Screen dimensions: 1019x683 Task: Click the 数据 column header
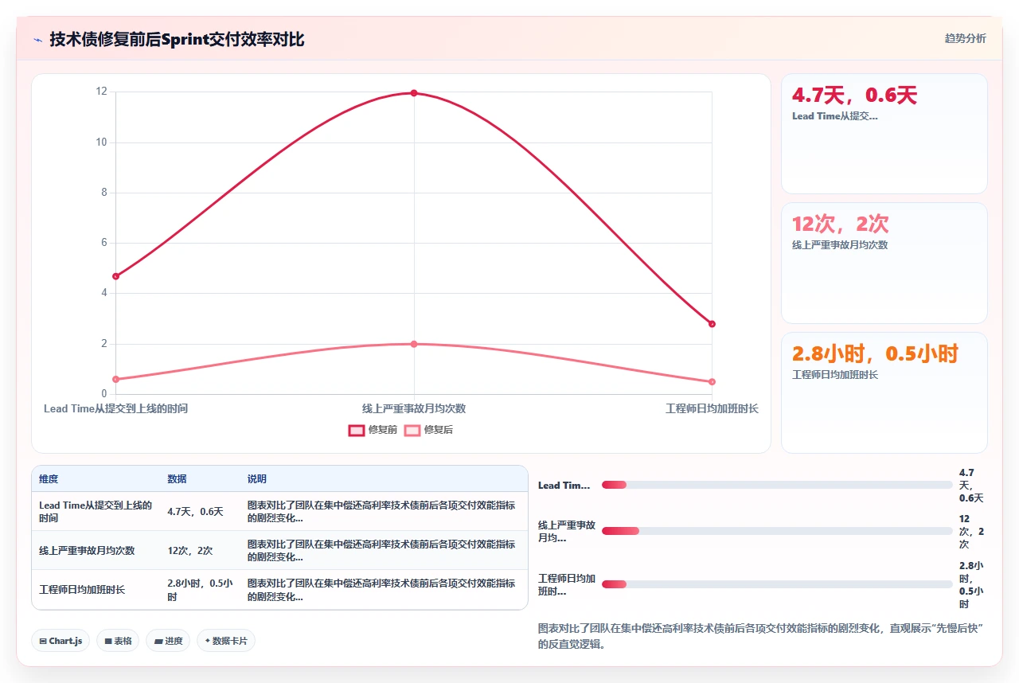(x=199, y=479)
